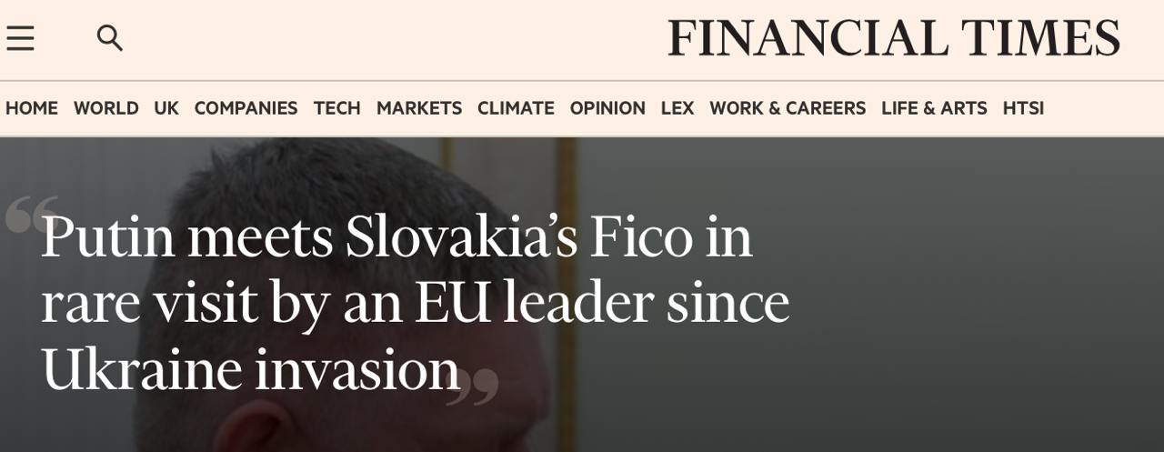Screen dimensions: 1164x452
Task: Navigate to LIFE & ARTS
Action: [x=934, y=108]
